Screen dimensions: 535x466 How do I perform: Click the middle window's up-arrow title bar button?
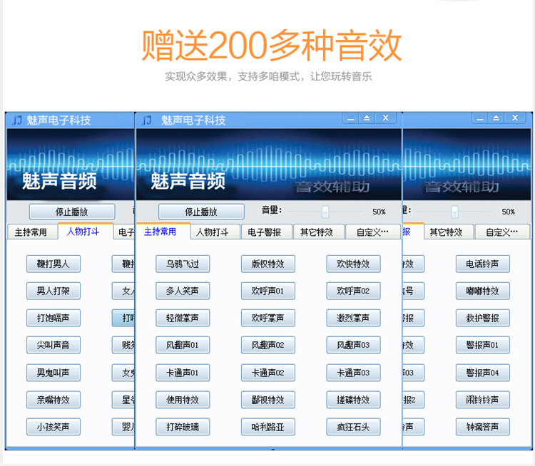[x=367, y=118]
